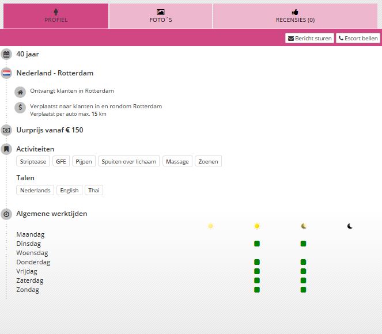Click the Thai language tag

(x=94, y=191)
